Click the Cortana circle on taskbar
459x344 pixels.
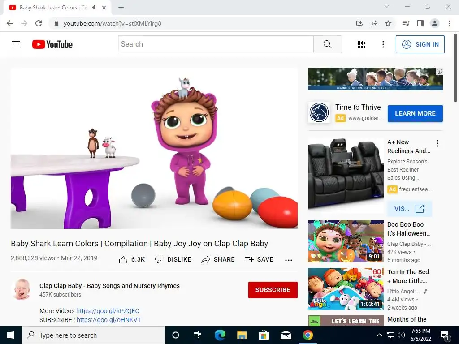point(176,335)
